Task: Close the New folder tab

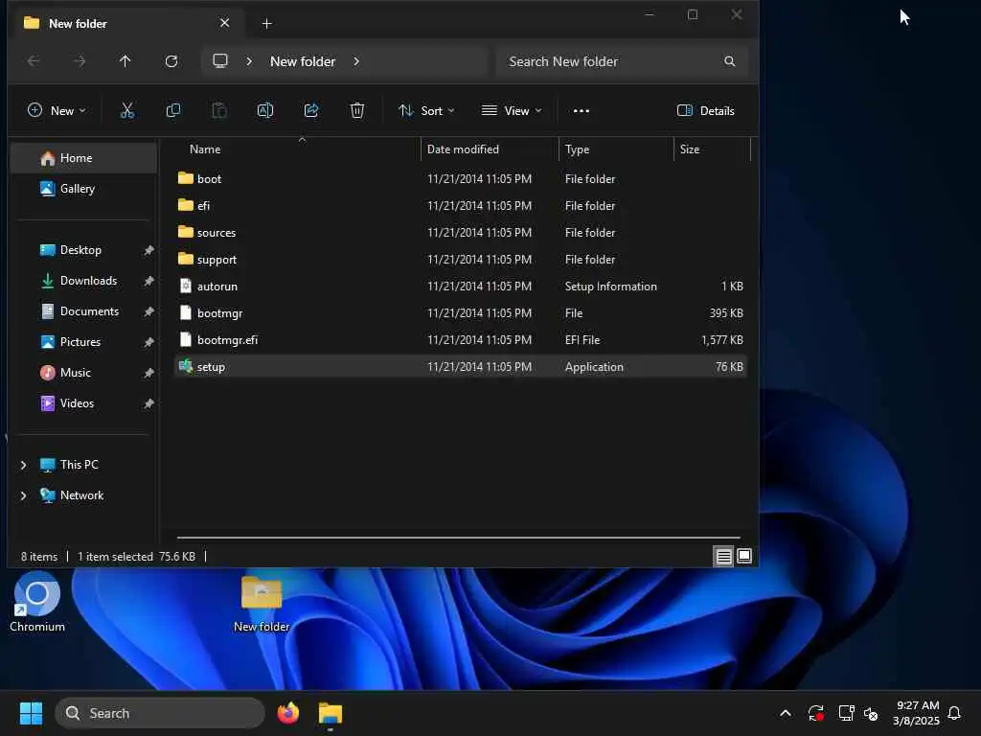Action: point(224,23)
